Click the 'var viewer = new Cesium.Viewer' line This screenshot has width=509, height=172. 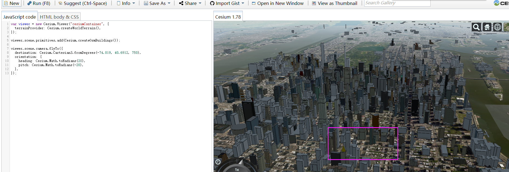pos(60,24)
